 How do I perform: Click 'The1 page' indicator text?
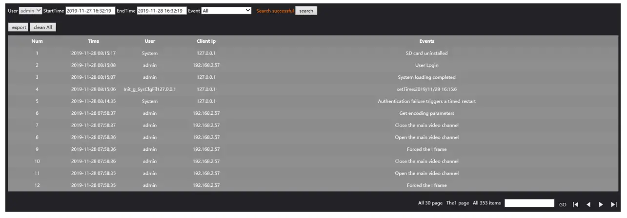(x=458, y=203)
